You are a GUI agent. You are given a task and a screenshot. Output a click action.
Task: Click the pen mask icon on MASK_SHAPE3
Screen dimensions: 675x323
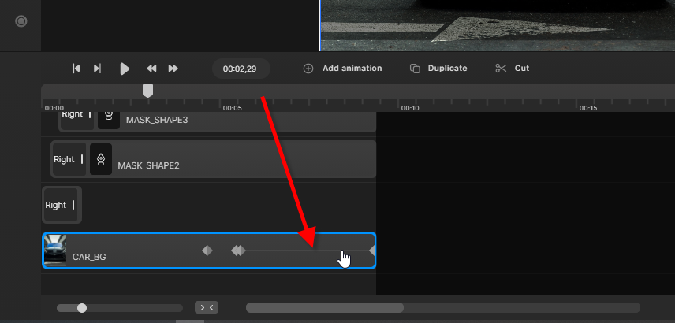[x=109, y=118]
